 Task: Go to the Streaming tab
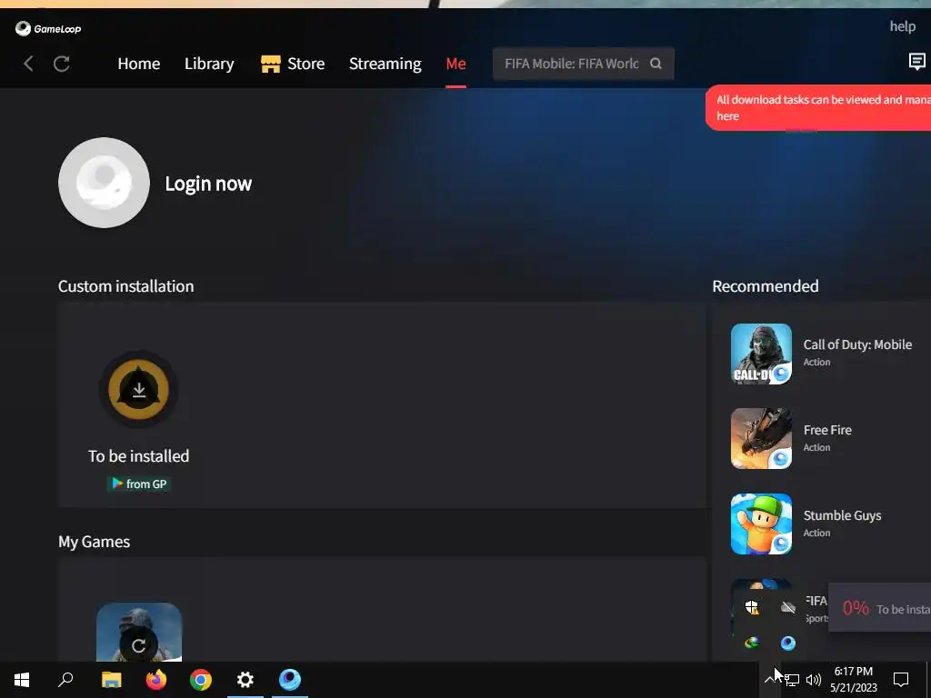click(x=385, y=64)
